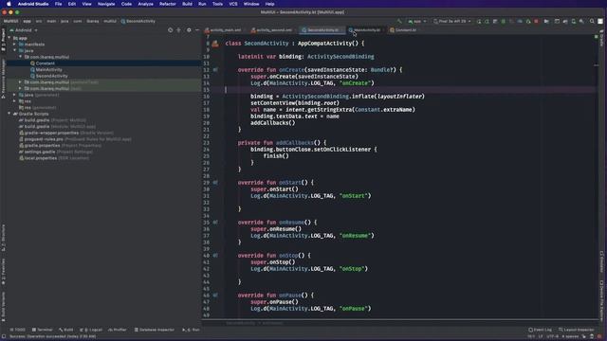Image resolution: width=607 pixels, height=341 pixels.
Task: Click the Make Project hammer icon
Action: pyautogui.click(x=399, y=21)
